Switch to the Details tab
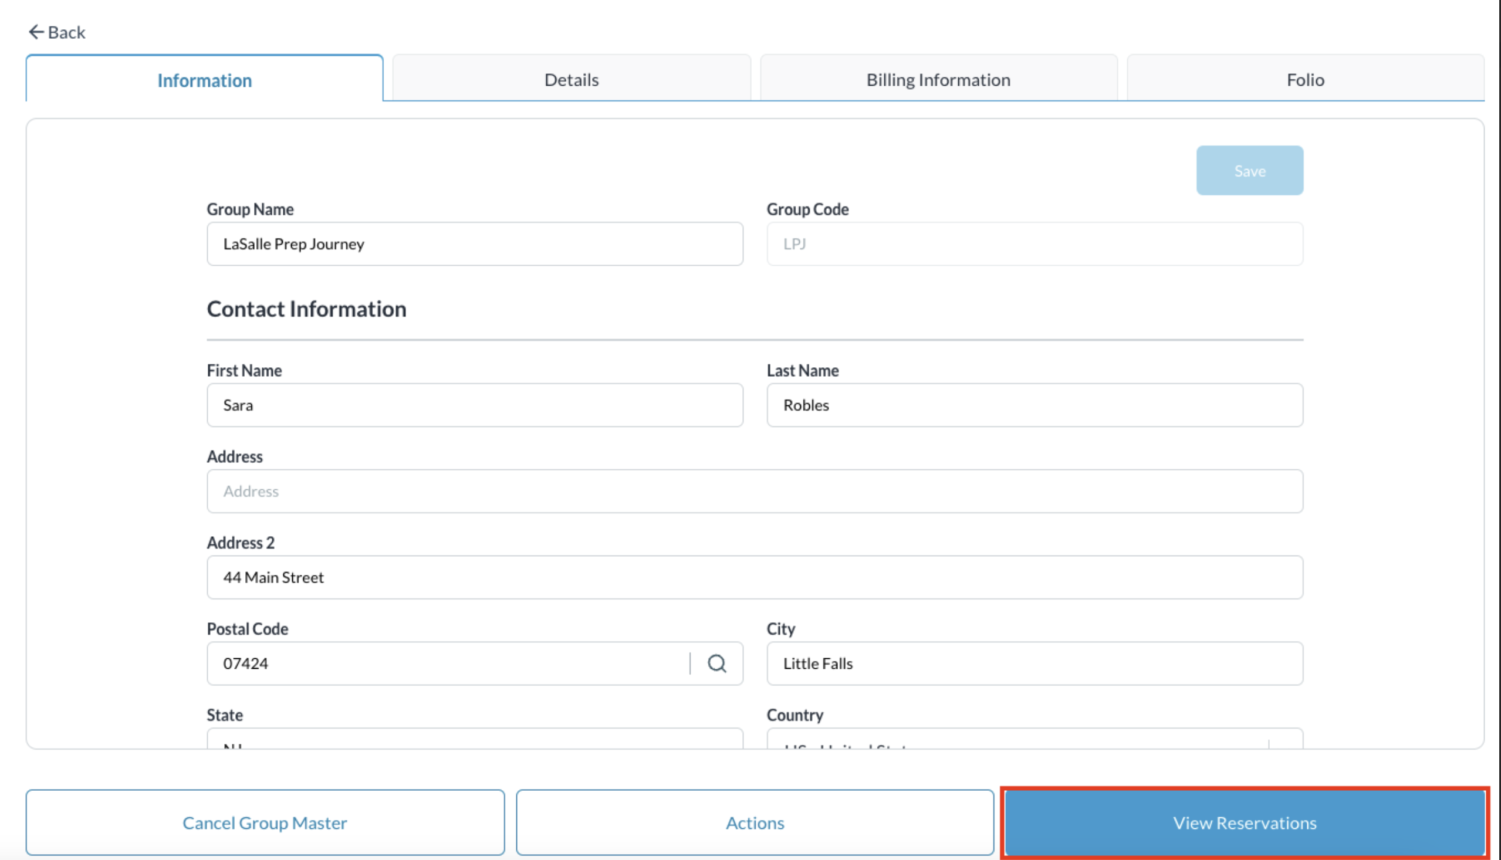The image size is (1501, 860). tap(571, 80)
